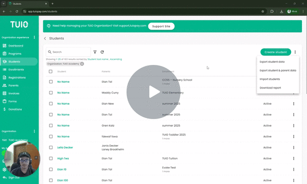Refresh the students list
307x184 pixels.
[x=102, y=52]
